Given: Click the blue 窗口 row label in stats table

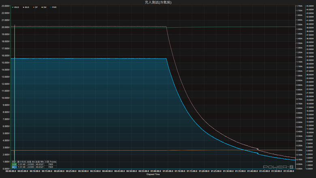Looking at the screenshot, I should [14, 167].
